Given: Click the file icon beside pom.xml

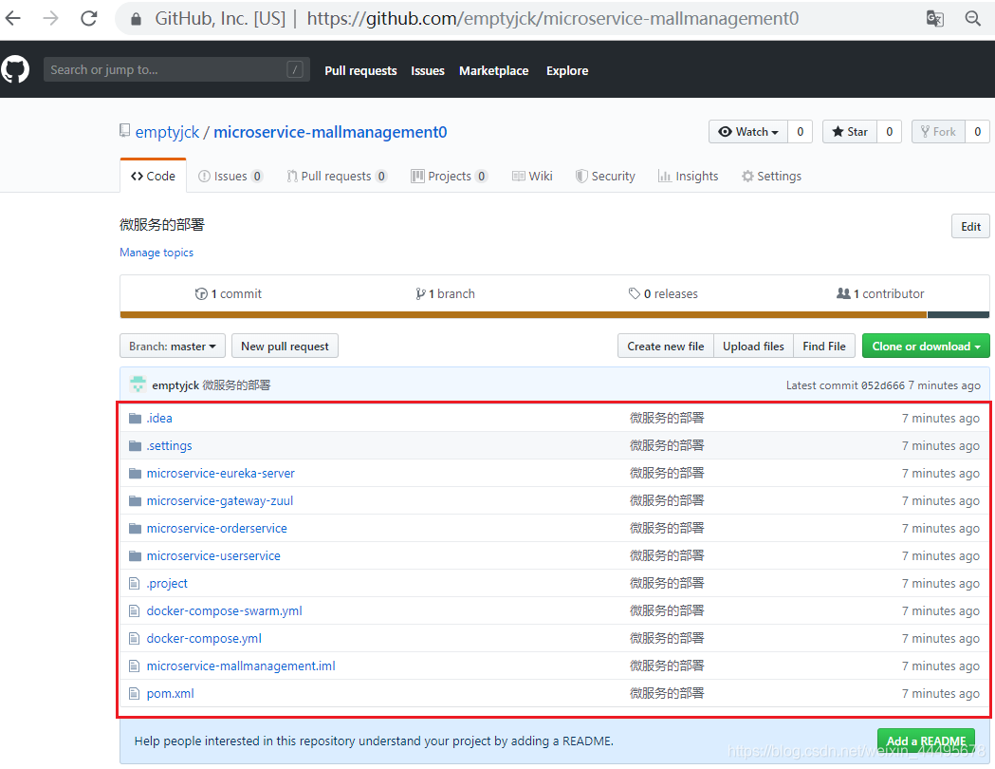Looking at the screenshot, I should 134,693.
